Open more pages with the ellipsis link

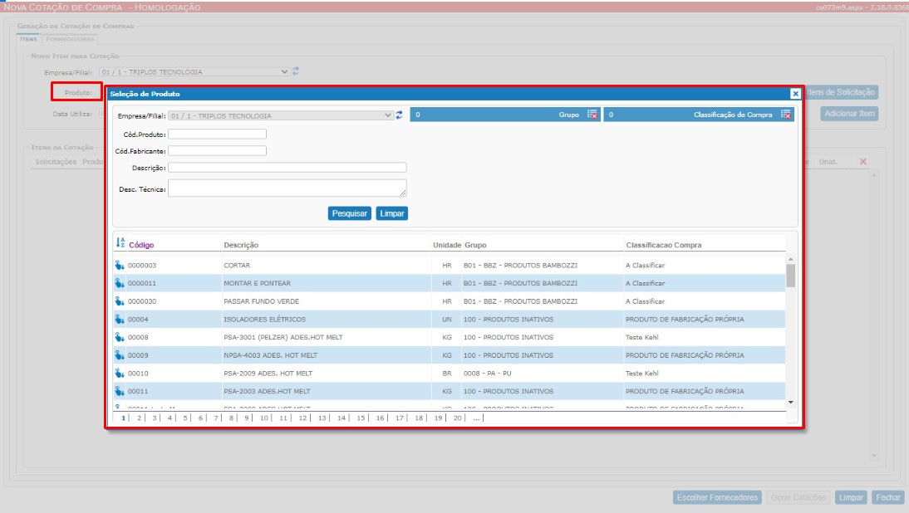coord(476,418)
